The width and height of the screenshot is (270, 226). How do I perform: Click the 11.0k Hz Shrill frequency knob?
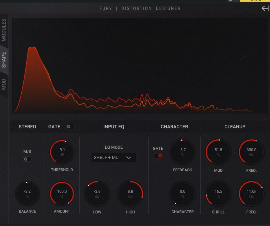point(251,194)
